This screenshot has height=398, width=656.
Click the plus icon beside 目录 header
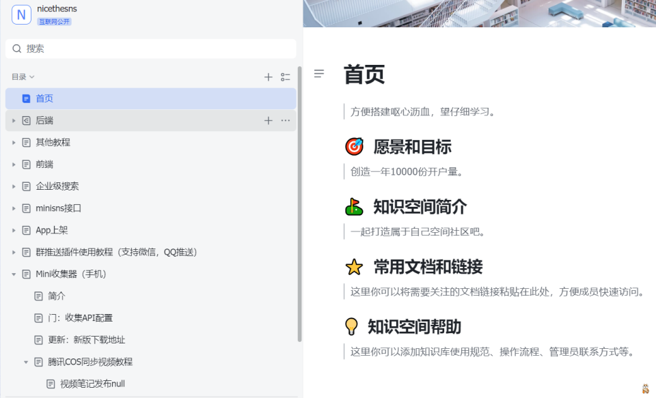click(269, 77)
